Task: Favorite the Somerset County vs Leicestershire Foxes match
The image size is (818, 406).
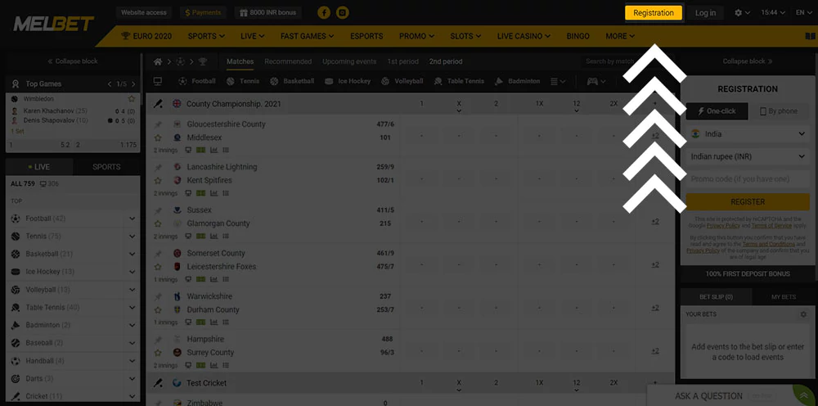Action: [158, 267]
